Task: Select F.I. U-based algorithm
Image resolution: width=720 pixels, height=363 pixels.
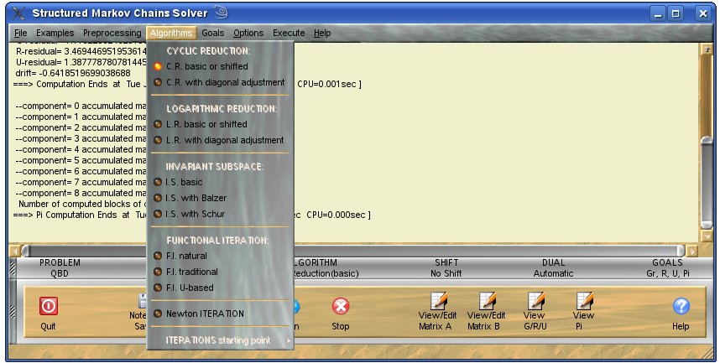Action: 190,288
